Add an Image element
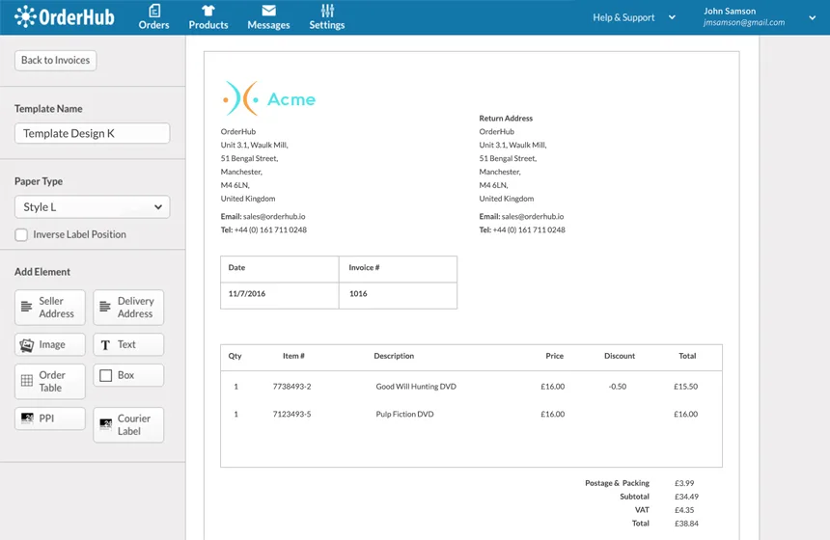Viewport: 830px width, 540px height. [50, 344]
